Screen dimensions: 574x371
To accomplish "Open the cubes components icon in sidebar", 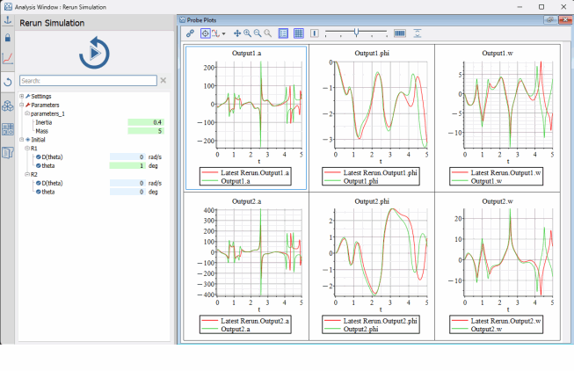I will pyautogui.click(x=8, y=105).
